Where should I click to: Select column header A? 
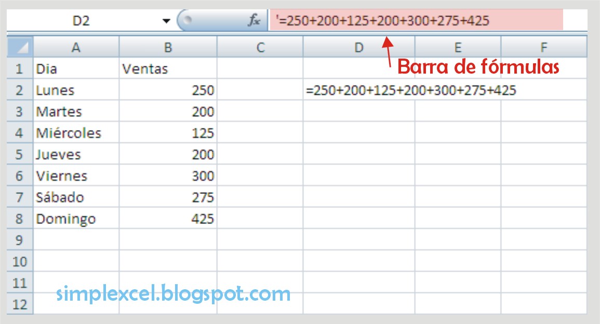click(76, 47)
